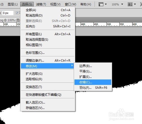Open the 帮助(H) menu
This screenshot has height=124, width=142.
[x=86, y=4]
